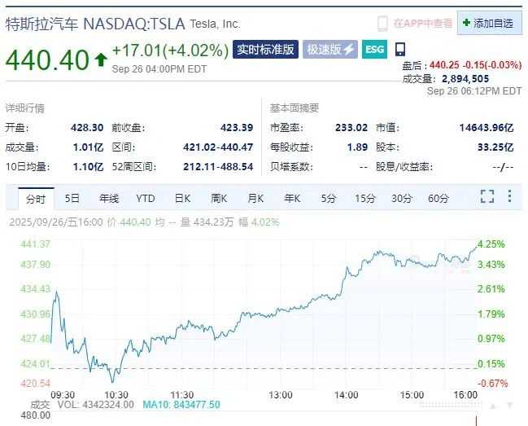Click the ESG badge
The image size is (528, 426).
pyautogui.click(x=374, y=50)
